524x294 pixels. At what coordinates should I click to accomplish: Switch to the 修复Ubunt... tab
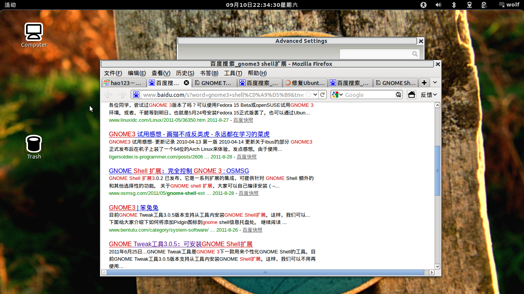click(x=305, y=83)
